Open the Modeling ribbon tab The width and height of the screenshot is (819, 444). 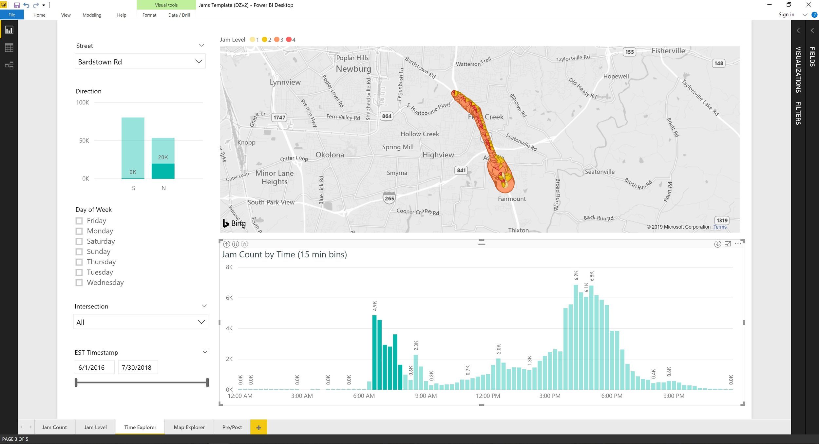point(92,15)
